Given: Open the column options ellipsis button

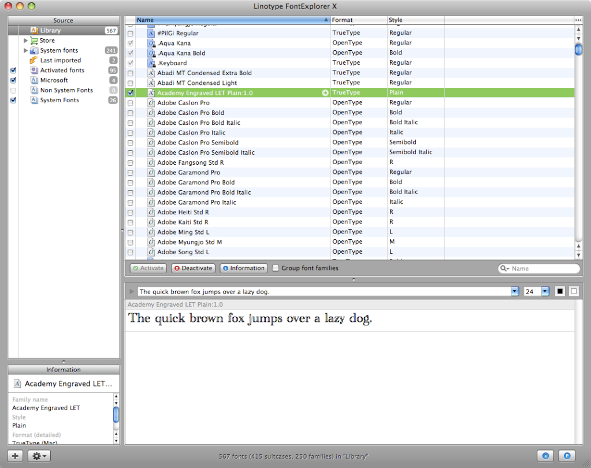Looking at the screenshot, I should (x=578, y=20).
